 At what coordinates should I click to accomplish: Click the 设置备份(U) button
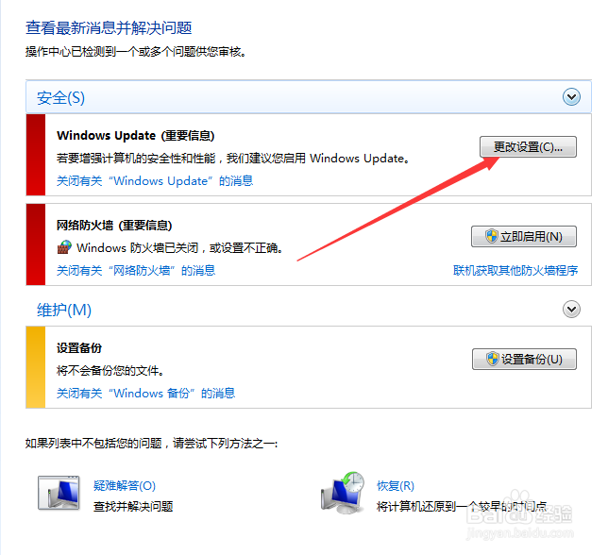(x=524, y=359)
